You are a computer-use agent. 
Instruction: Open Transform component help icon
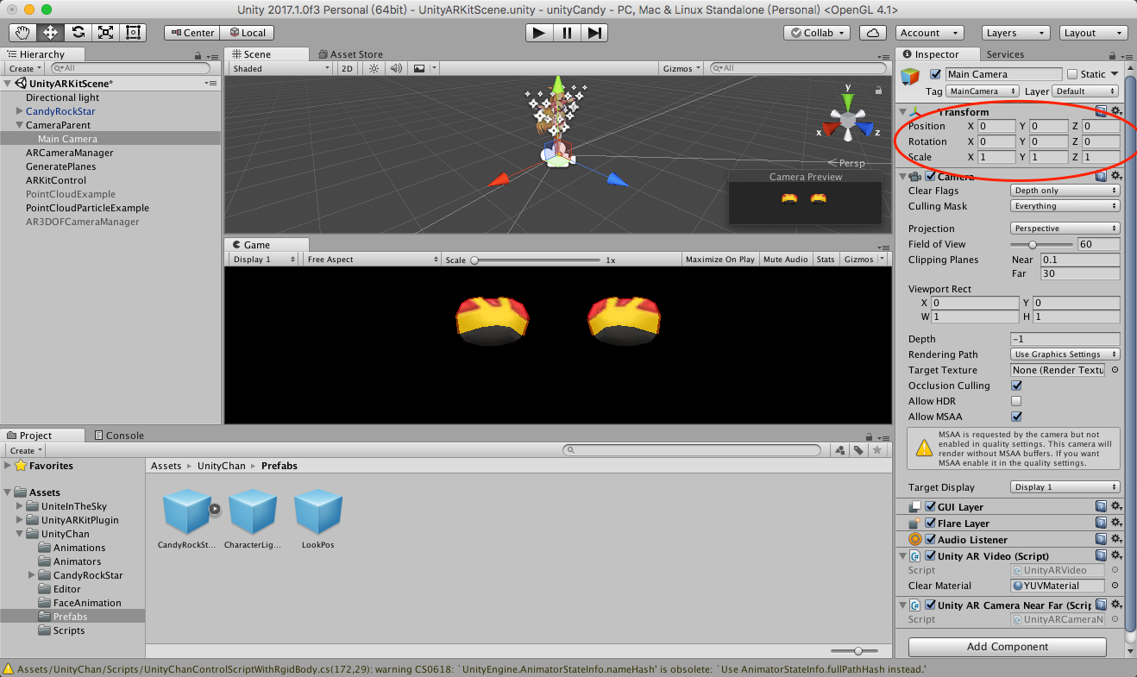tap(1102, 111)
